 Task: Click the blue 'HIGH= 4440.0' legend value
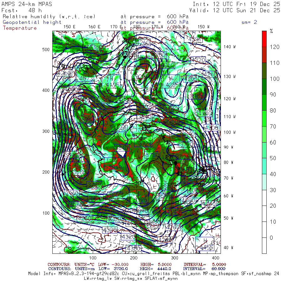(155, 269)
